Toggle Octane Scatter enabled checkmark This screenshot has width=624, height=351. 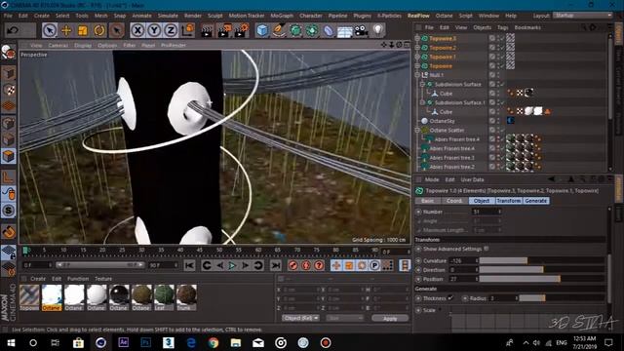point(503,130)
